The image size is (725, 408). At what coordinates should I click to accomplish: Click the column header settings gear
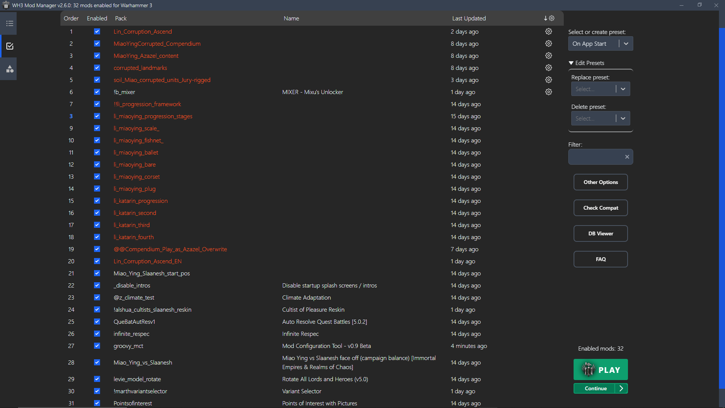pyautogui.click(x=552, y=18)
